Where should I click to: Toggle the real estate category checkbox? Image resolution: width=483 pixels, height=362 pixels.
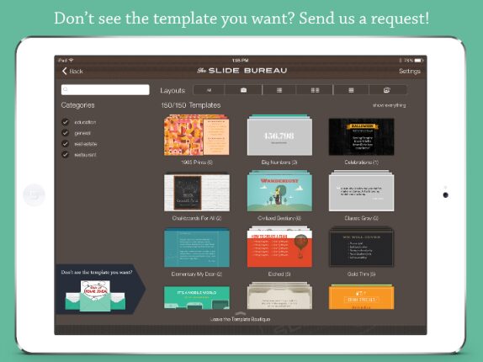pos(65,144)
